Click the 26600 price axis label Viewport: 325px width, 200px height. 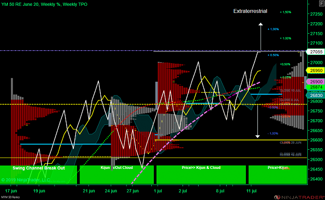316,140
